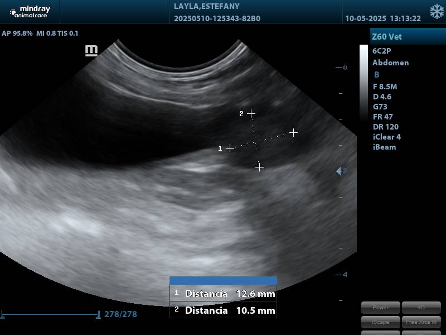
Task: Click the focus position arrow on depth scale
Action: 339,171
